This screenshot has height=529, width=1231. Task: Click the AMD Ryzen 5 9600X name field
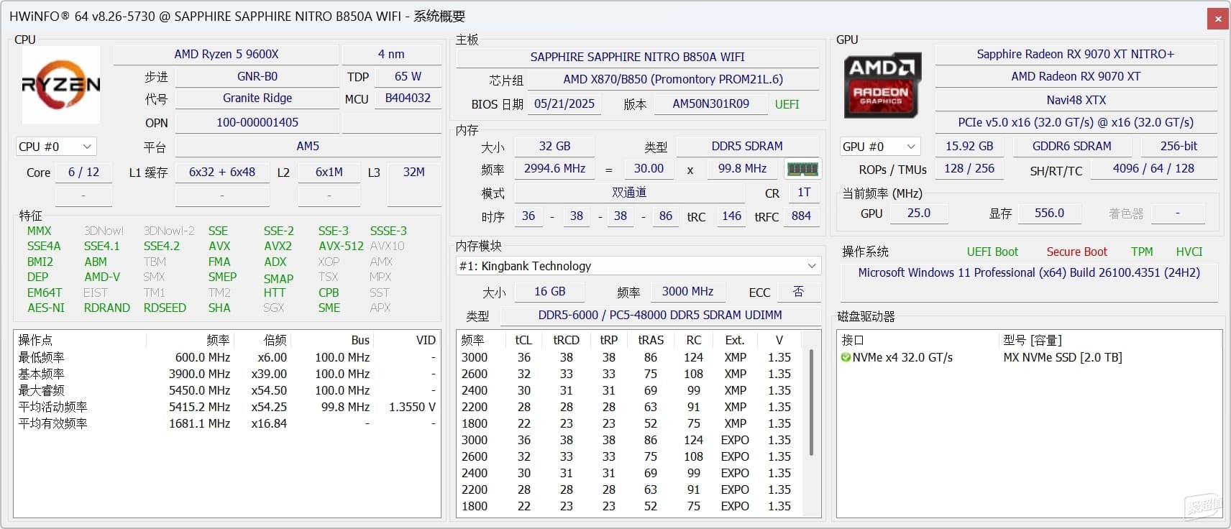[226, 54]
